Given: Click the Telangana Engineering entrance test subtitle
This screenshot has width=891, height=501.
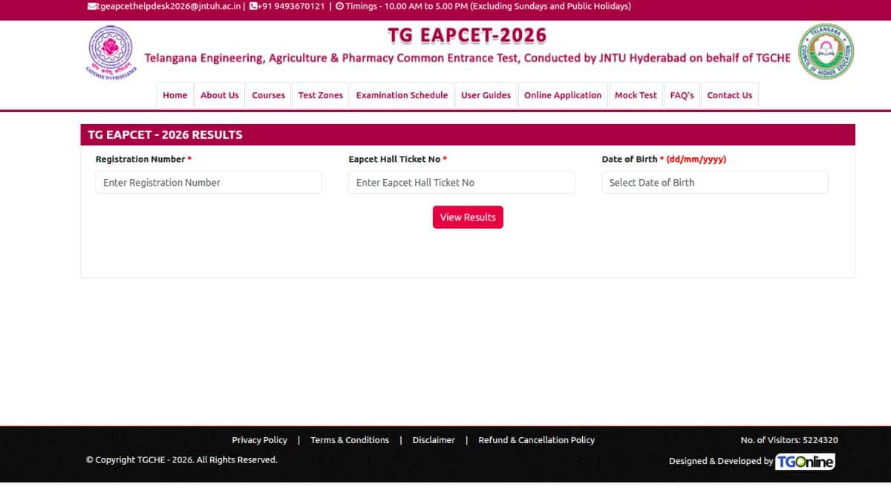Looking at the screenshot, I should (468, 58).
